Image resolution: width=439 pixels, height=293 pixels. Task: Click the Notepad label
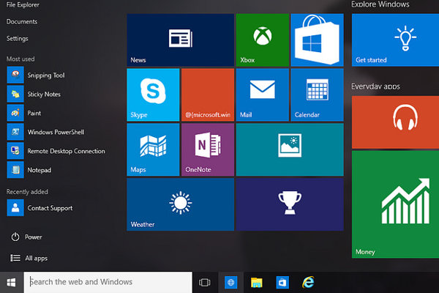[x=40, y=170]
